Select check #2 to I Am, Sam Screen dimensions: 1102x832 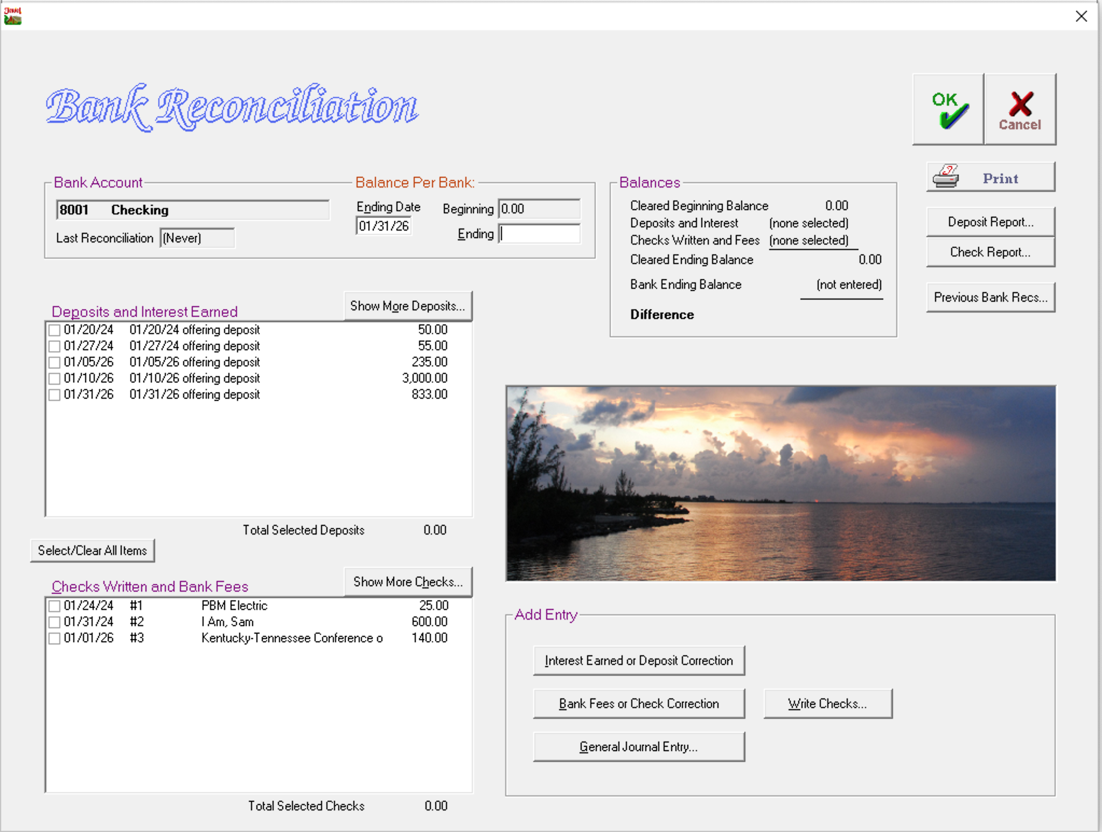[x=54, y=622]
